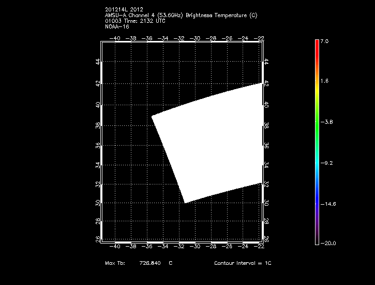Click the 1.6 color scale label
The image size is (375, 285).
coord(324,81)
